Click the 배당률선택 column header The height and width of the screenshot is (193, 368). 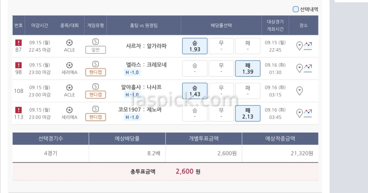coord(221,26)
